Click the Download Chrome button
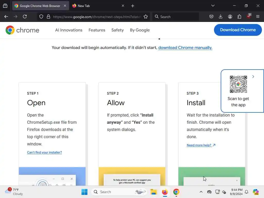The width and height of the screenshot is (264, 198). 238,30
